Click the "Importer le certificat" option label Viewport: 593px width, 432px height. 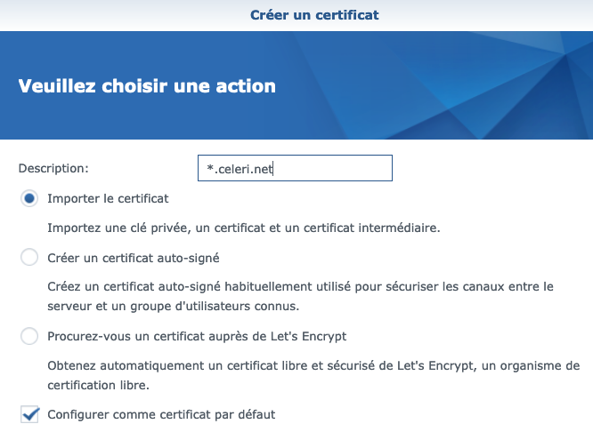pyautogui.click(x=108, y=199)
